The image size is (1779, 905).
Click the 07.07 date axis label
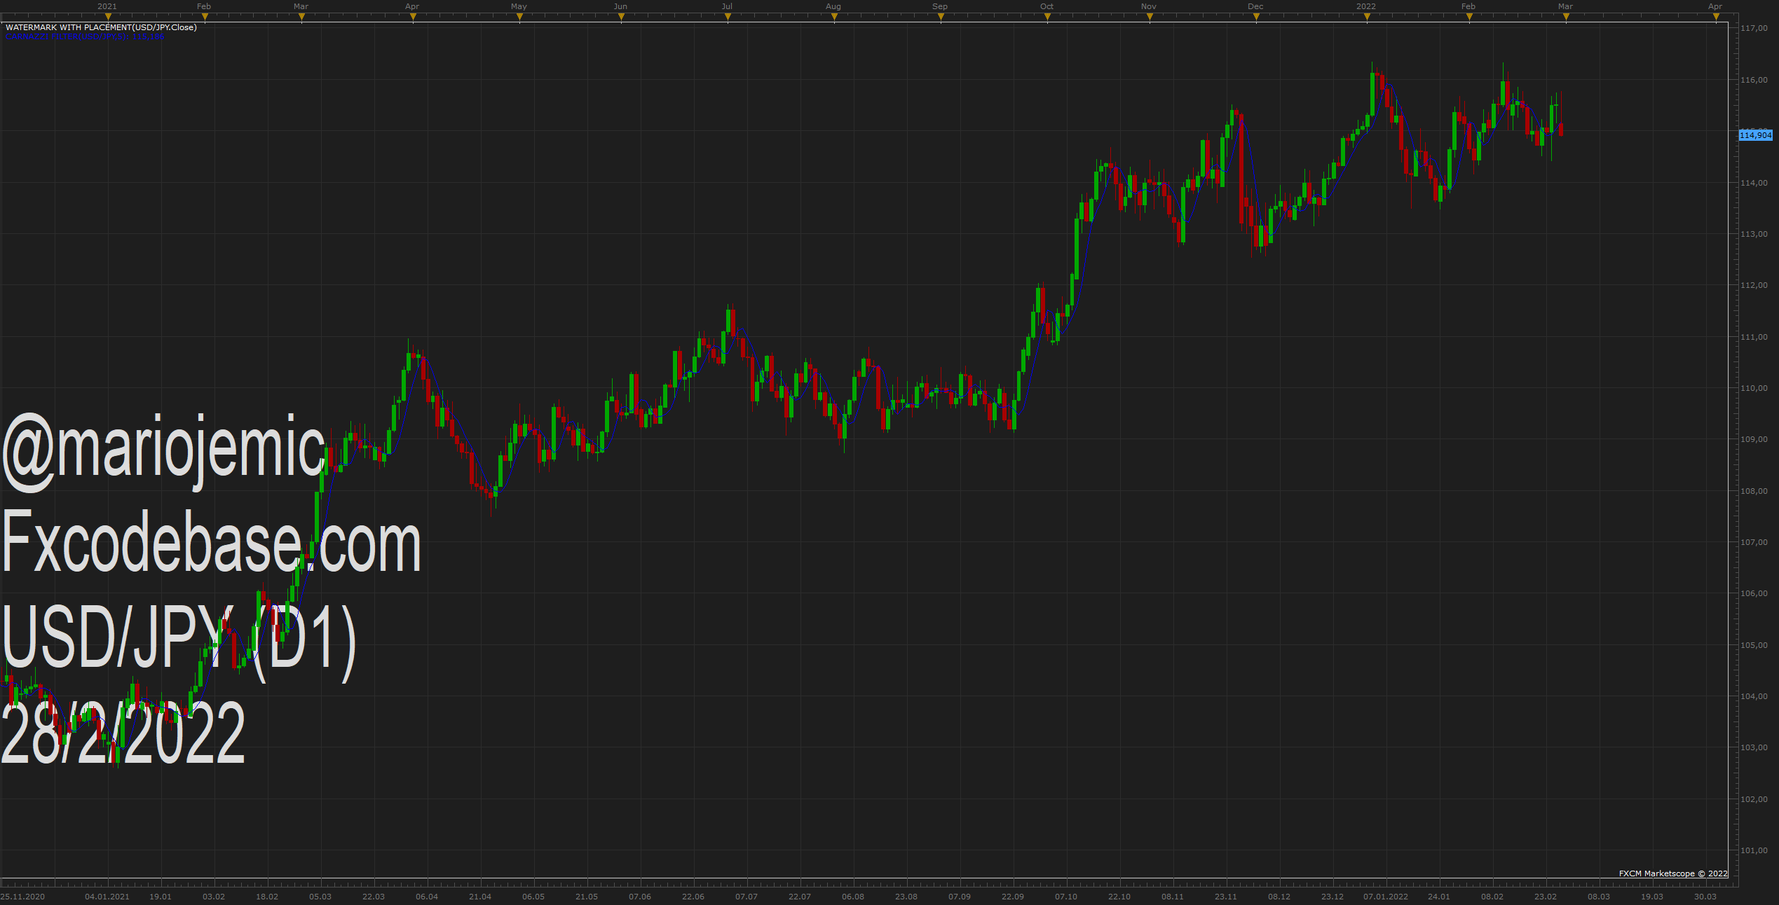coord(747,897)
